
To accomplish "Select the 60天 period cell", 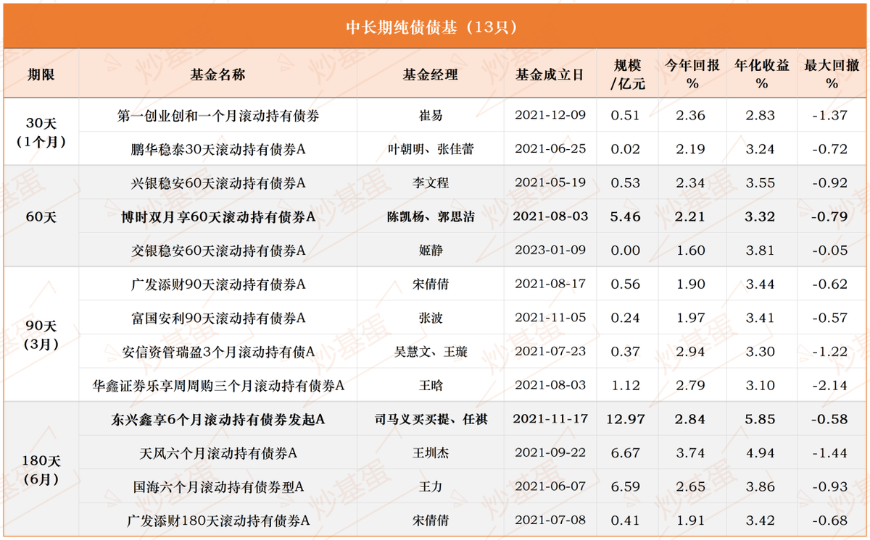I will [x=41, y=216].
